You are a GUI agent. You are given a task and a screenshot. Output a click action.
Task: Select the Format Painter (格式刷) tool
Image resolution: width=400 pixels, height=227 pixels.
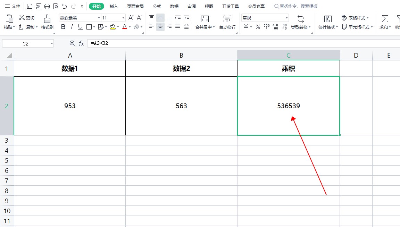(x=47, y=22)
